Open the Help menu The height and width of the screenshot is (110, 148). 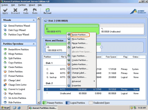tap(40, 5)
